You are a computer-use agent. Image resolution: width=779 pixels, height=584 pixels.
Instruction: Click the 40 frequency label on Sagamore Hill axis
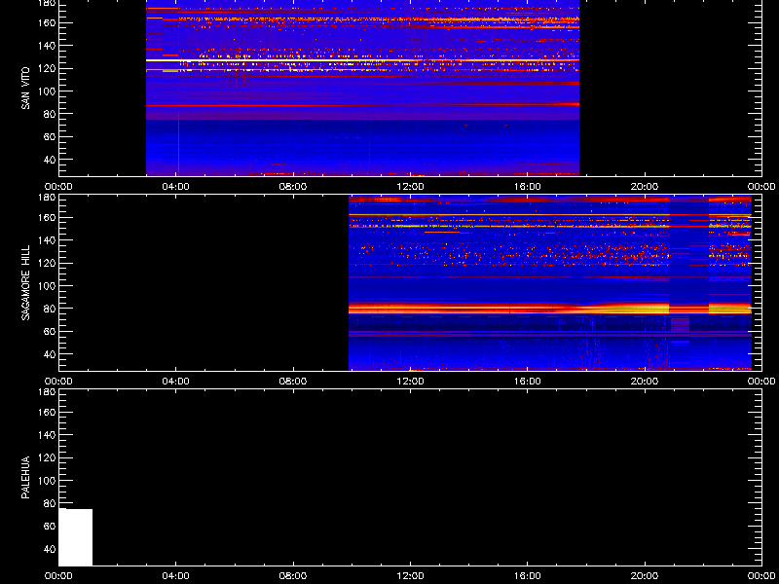point(49,354)
